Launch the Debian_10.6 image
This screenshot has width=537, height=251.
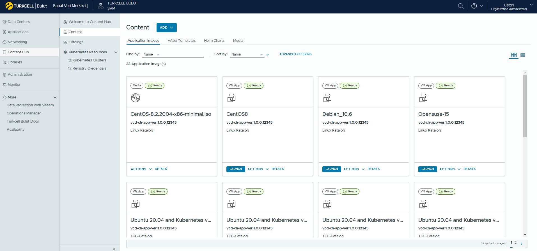(332, 169)
